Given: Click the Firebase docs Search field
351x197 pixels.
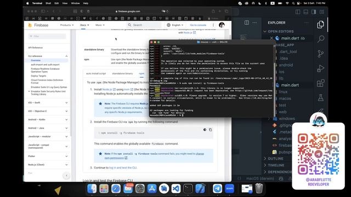Looking at the screenshot, I should point(144,25).
